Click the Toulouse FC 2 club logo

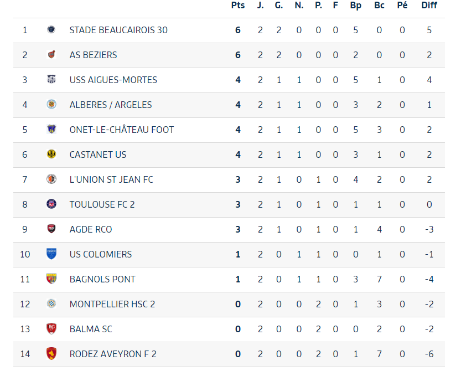pyautogui.click(x=51, y=204)
